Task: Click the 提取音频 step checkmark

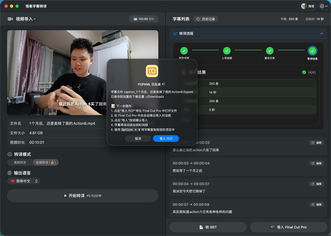Action: 184,51
